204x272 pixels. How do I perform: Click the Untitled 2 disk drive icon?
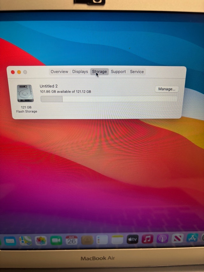pyautogui.click(x=25, y=93)
